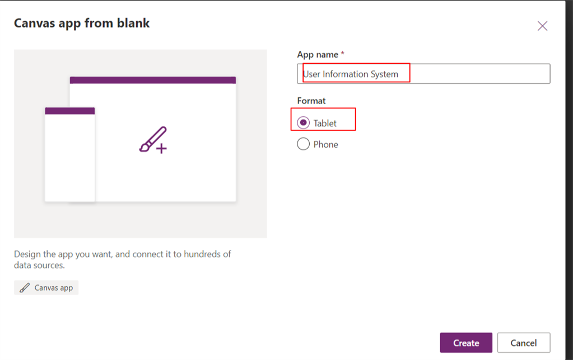The image size is (573, 360).
Task: Click the "Phone" option label text
Action: tap(326, 144)
